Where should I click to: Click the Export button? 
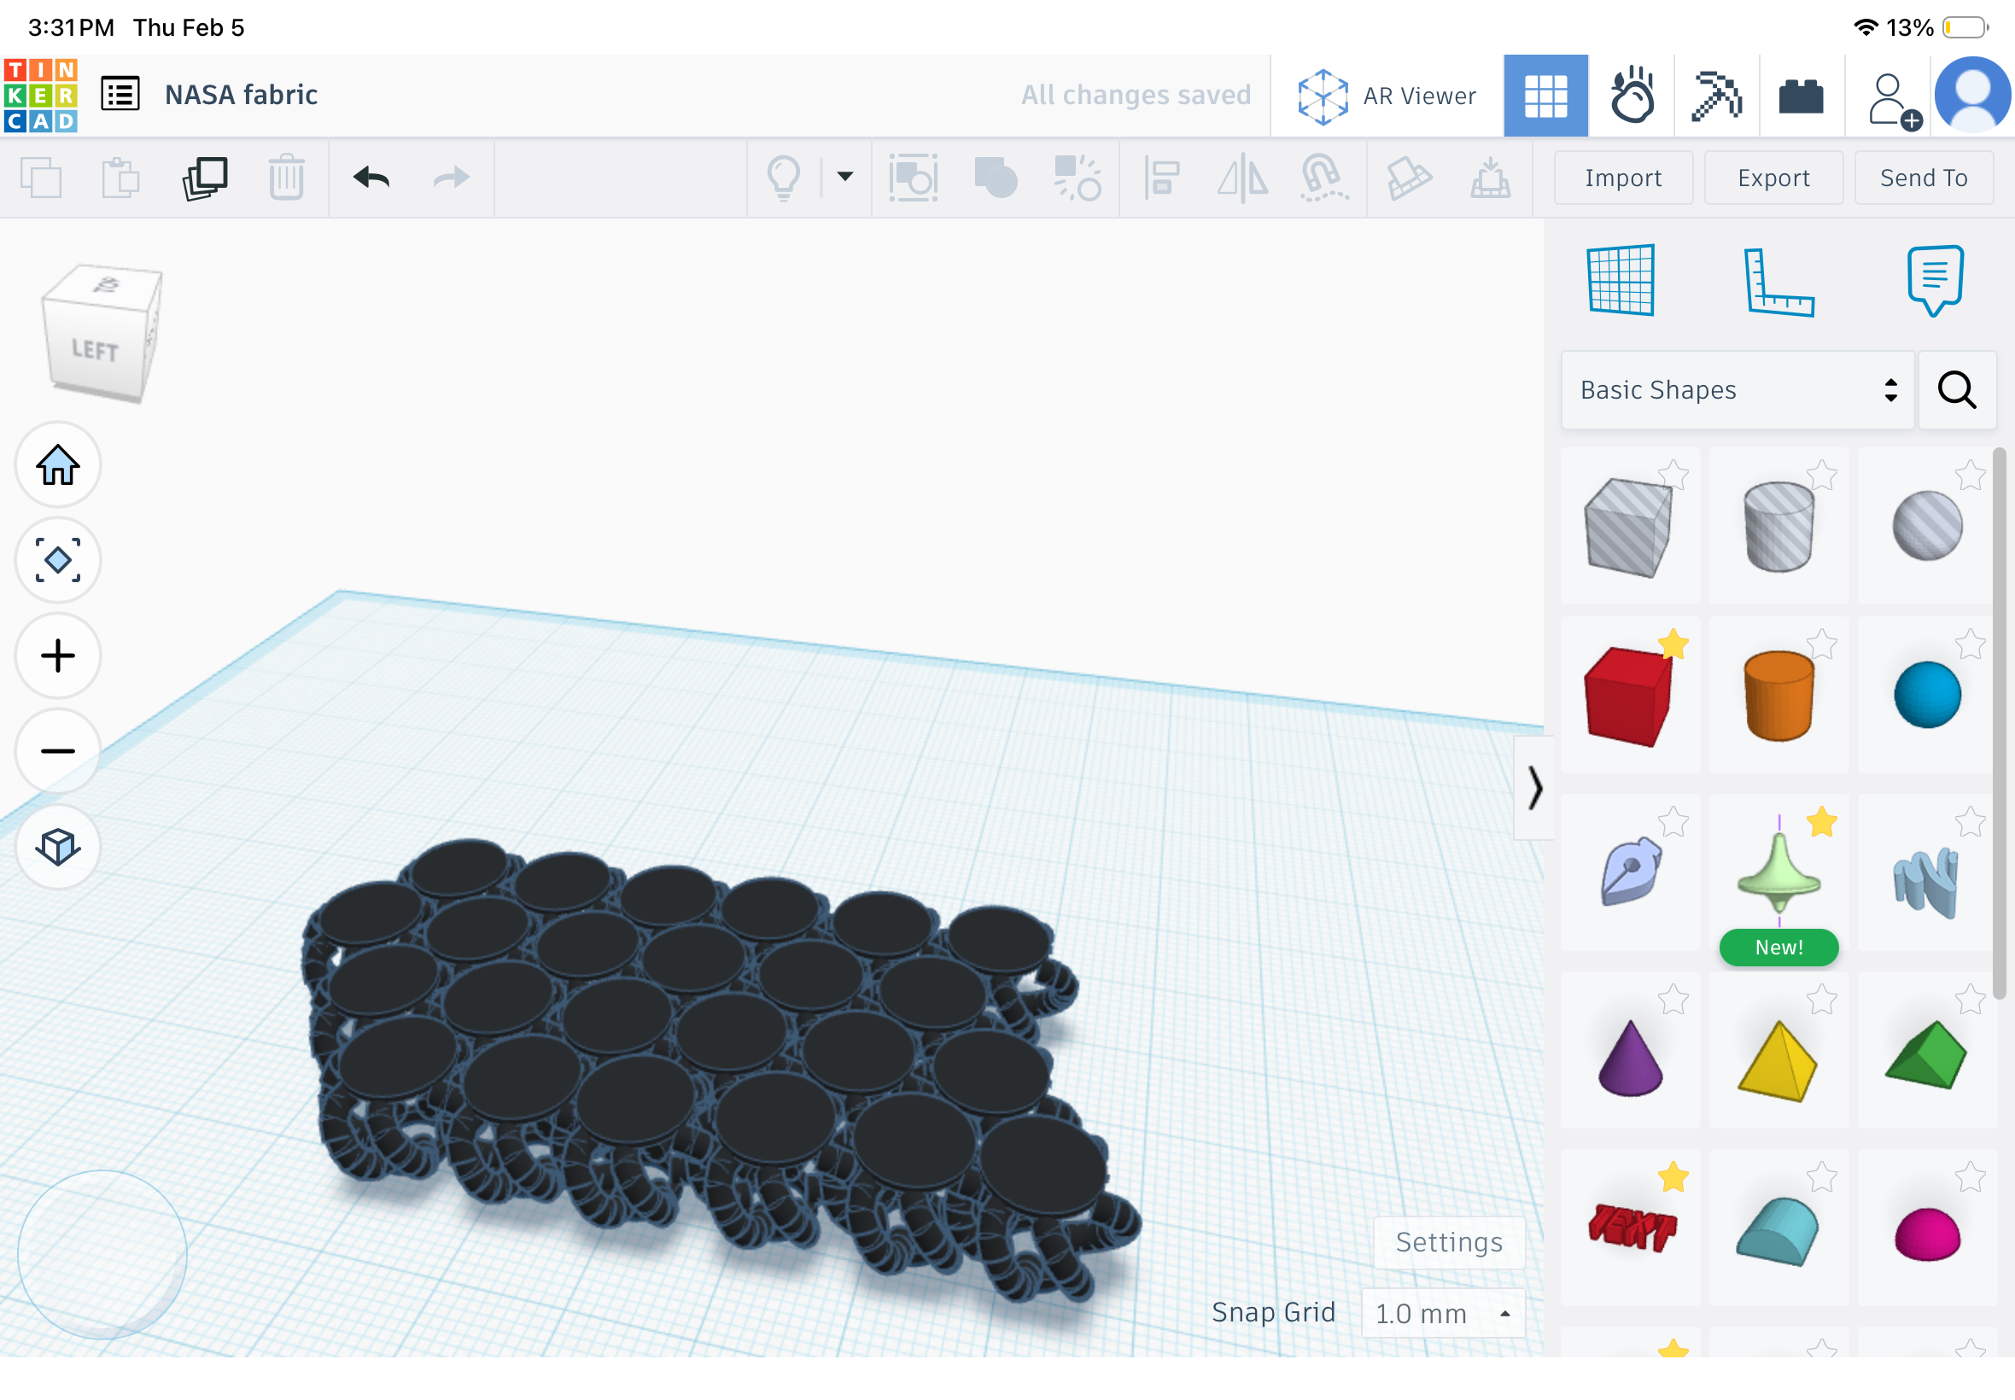(1773, 178)
